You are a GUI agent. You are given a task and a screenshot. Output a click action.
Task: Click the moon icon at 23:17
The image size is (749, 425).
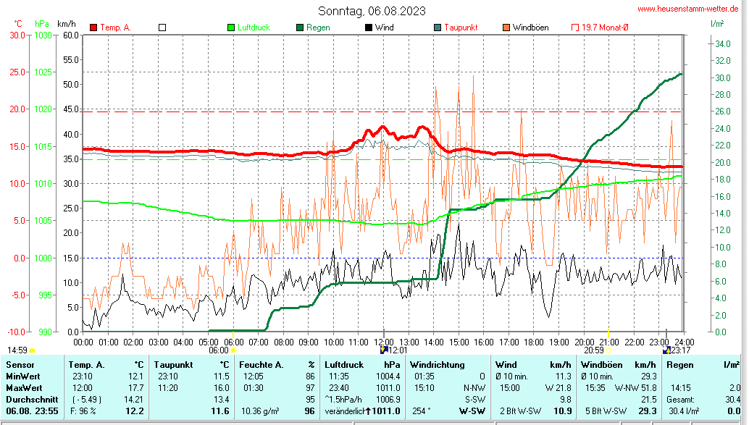click(x=666, y=350)
